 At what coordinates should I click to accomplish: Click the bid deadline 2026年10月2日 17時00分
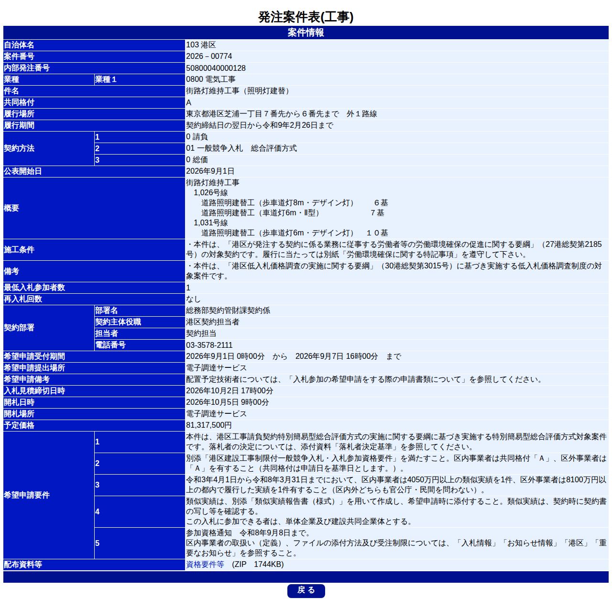coord(229,391)
